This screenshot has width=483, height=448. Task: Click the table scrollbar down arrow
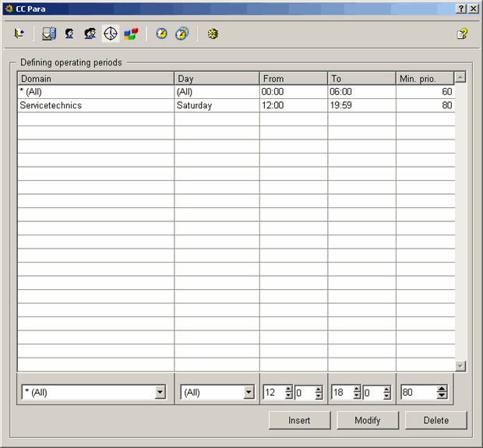coord(460,365)
